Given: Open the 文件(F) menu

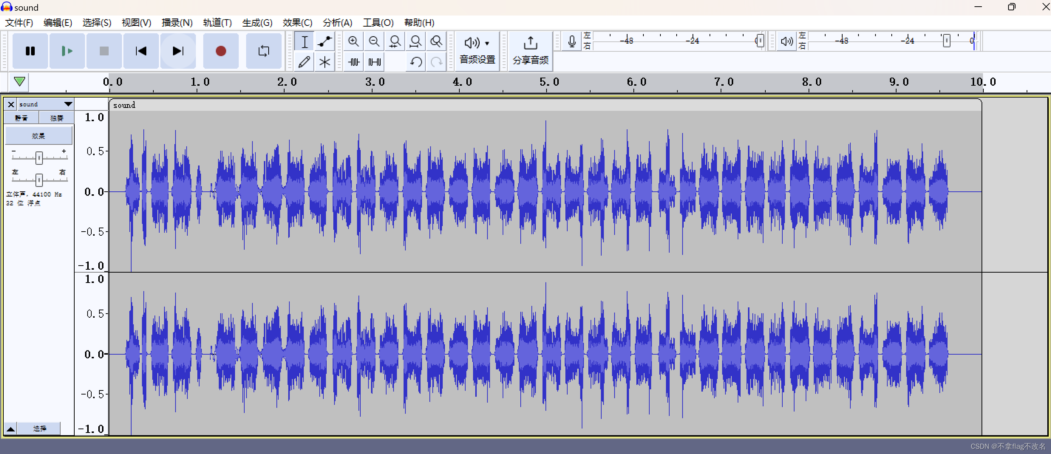Looking at the screenshot, I should [19, 23].
